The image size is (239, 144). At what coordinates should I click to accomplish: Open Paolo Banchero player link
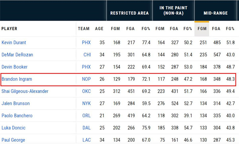click(17, 115)
